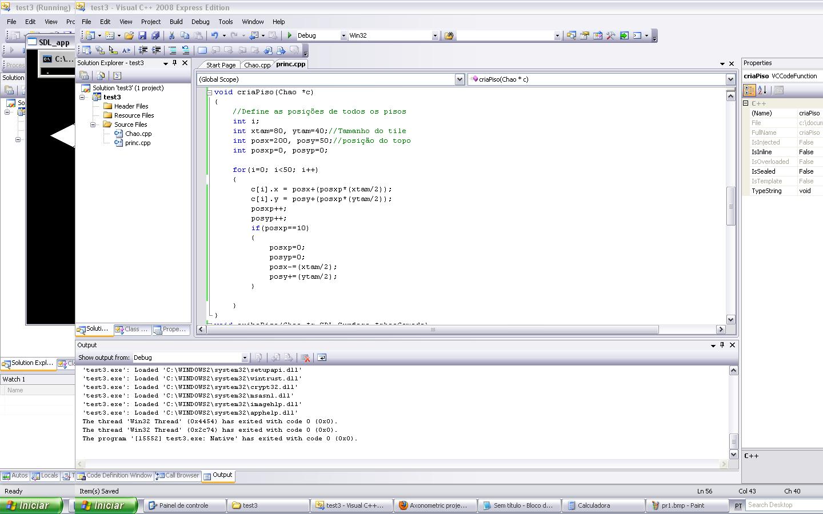This screenshot has width=823, height=514.
Task: Toggle word wrap in the Output panel
Action: tap(322, 358)
